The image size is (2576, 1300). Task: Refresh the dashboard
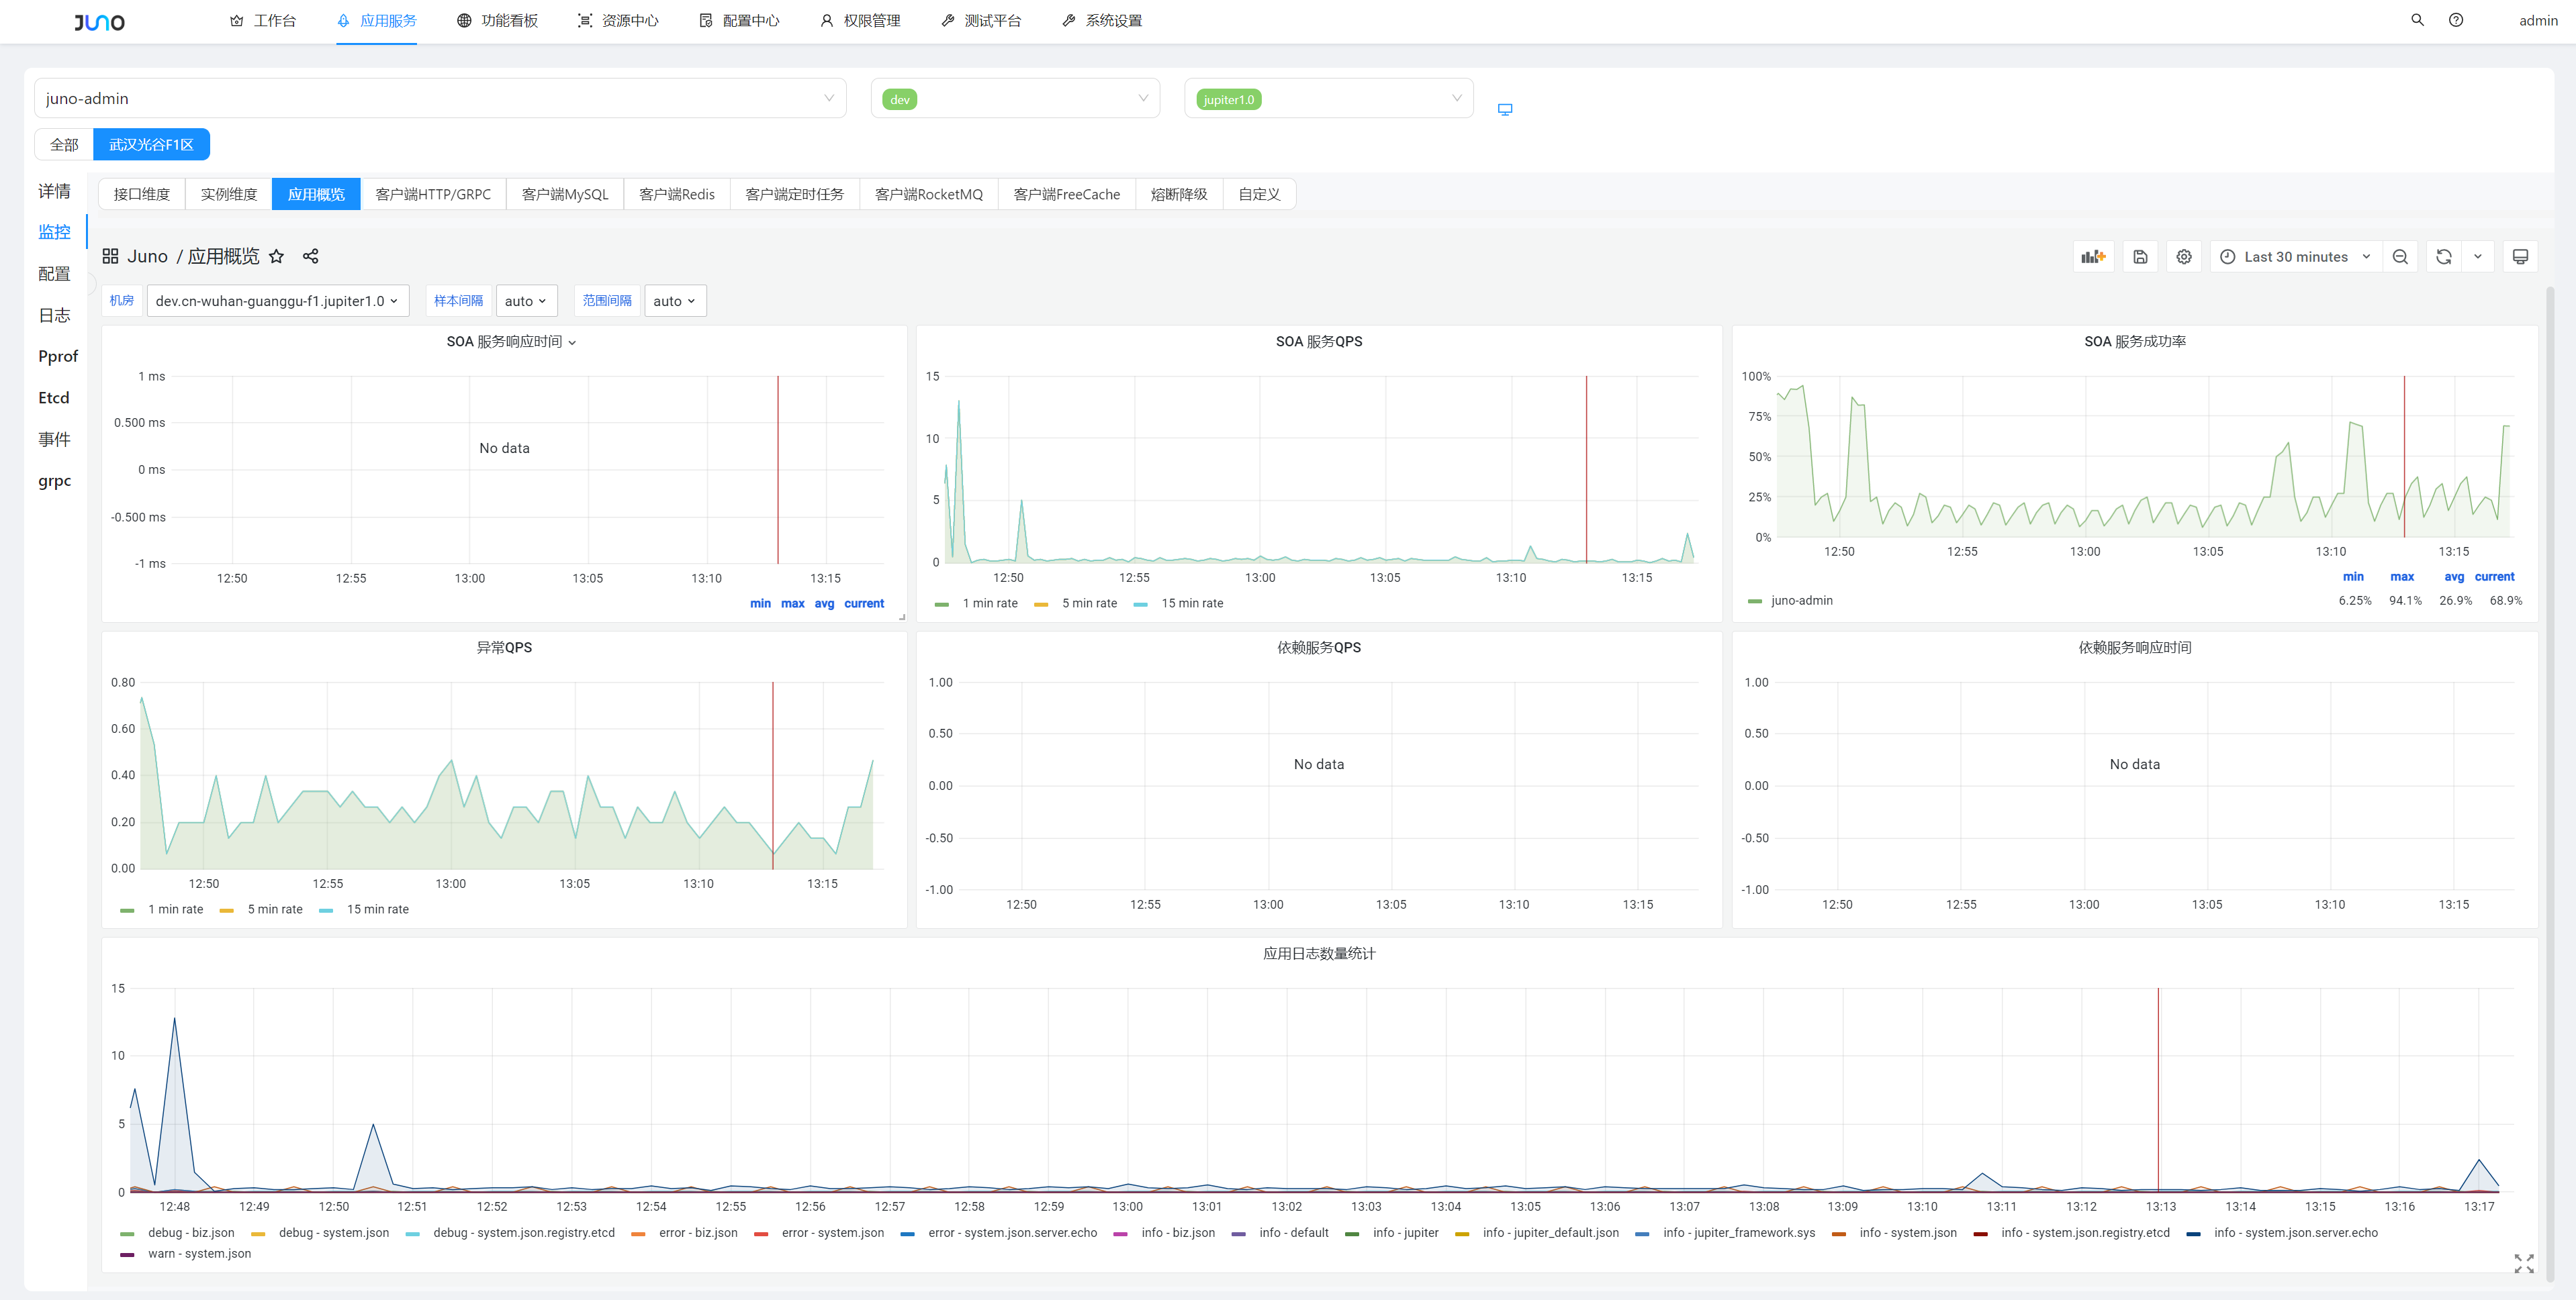point(2444,257)
